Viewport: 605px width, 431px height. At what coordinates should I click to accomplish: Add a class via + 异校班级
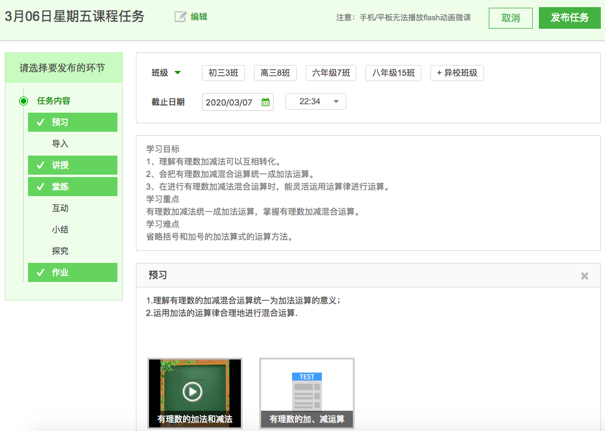click(x=457, y=73)
